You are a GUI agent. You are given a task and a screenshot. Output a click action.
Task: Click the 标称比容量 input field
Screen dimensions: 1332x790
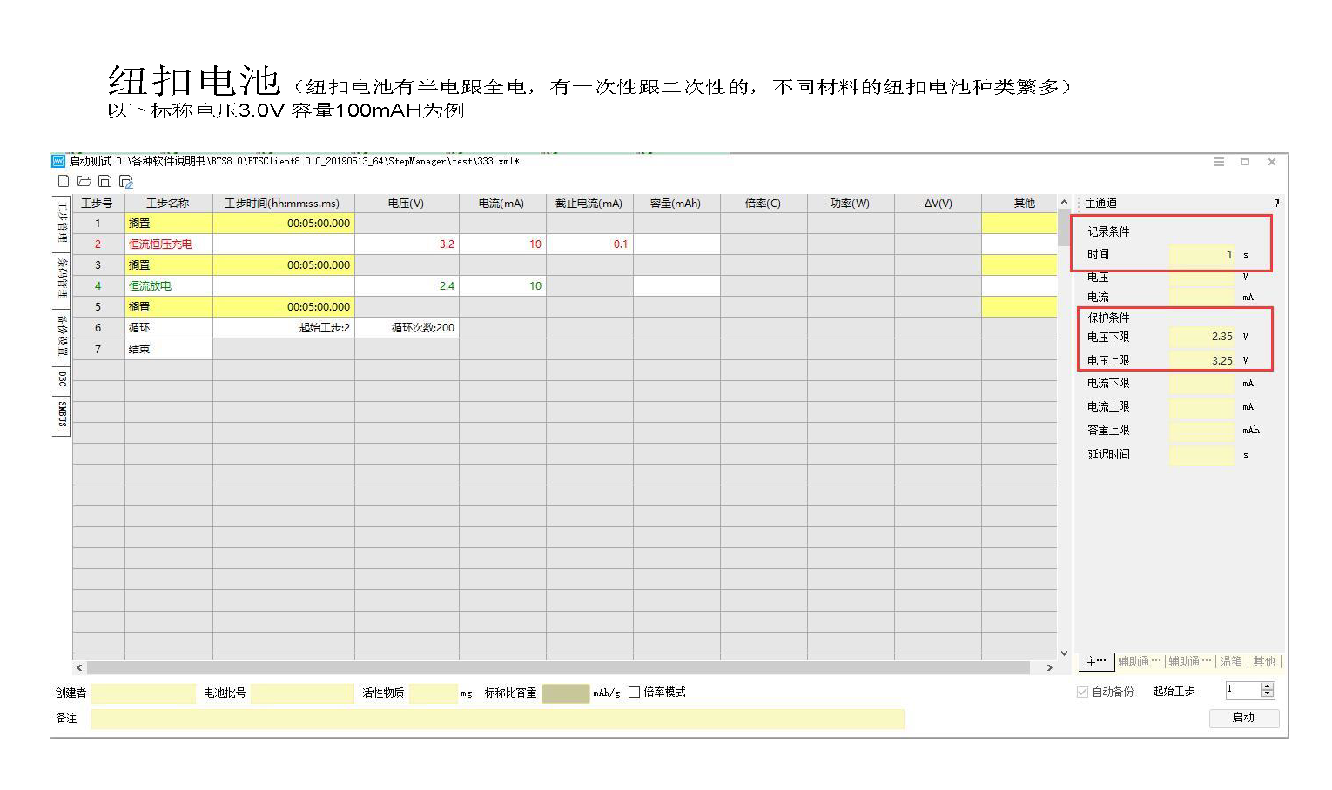tap(565, 693)
